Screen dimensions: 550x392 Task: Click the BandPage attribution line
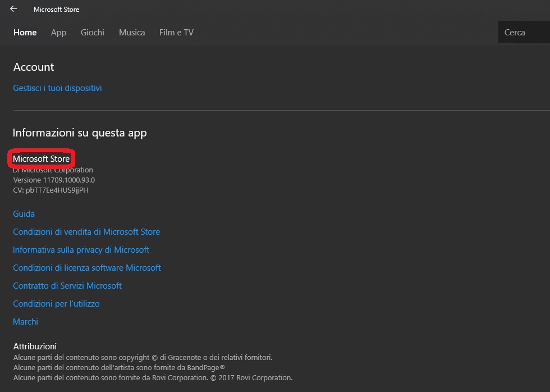coord(119,367)
